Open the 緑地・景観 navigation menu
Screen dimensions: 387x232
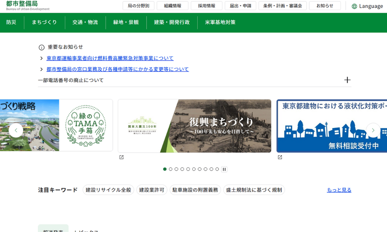coord(126,22)
